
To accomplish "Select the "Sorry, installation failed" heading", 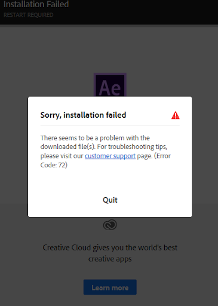I will 83,115.
